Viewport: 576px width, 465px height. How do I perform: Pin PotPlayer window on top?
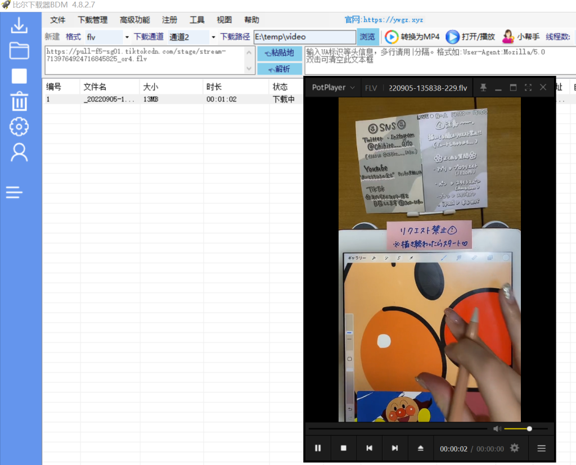483,87
